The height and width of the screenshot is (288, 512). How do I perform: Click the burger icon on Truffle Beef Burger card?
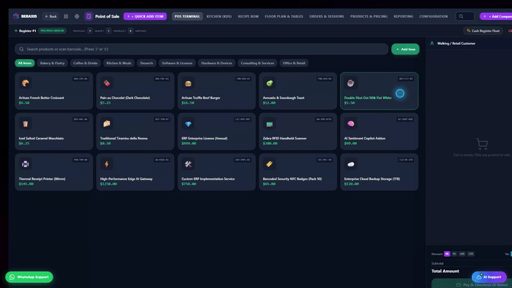(x=188, y=83)
